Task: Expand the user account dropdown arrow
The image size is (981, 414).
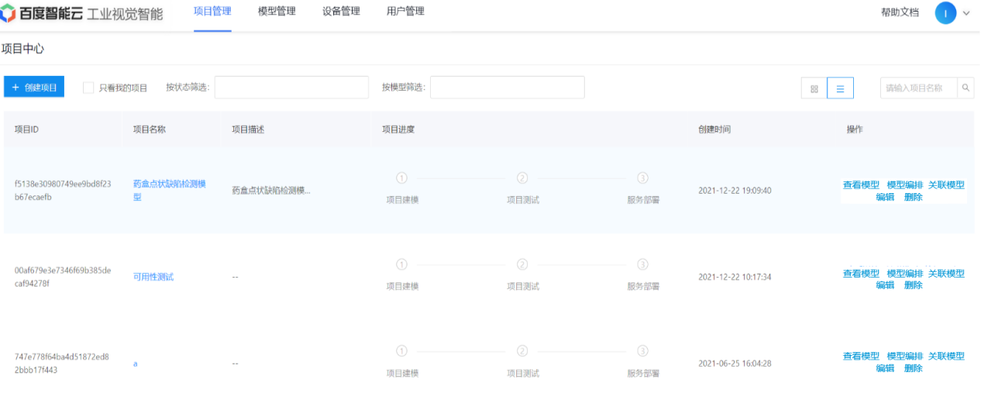Action: tap(966, 13)
